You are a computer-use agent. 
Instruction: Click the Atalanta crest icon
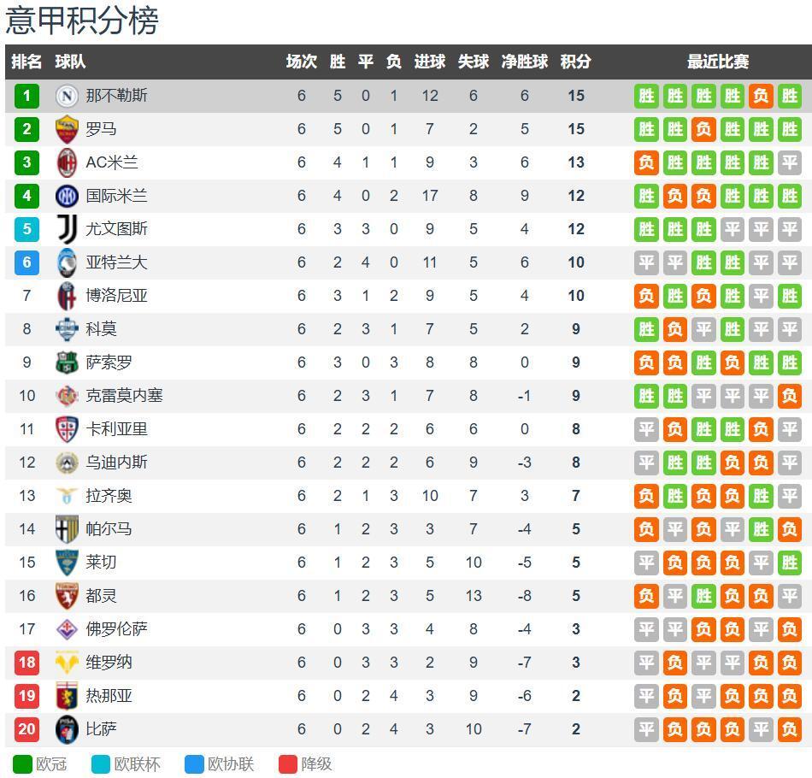67,262
